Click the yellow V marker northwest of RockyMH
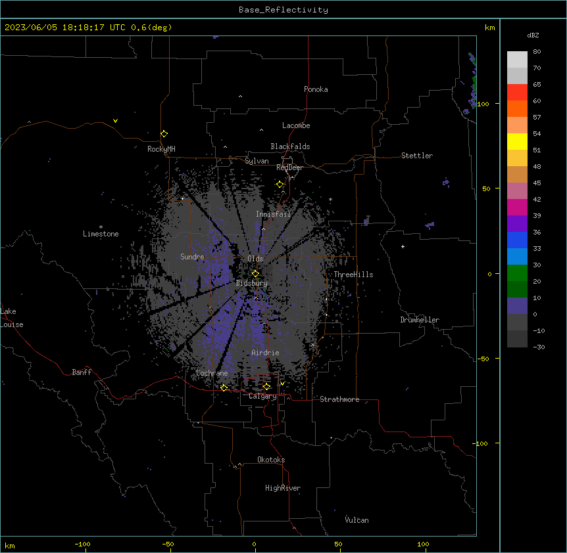Viewport: 567px width, 553px height. point(115,121)
